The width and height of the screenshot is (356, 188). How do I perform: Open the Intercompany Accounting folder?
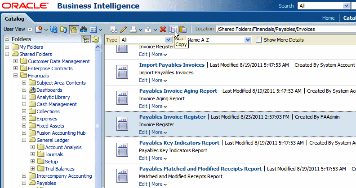click(x=64, y=176)
